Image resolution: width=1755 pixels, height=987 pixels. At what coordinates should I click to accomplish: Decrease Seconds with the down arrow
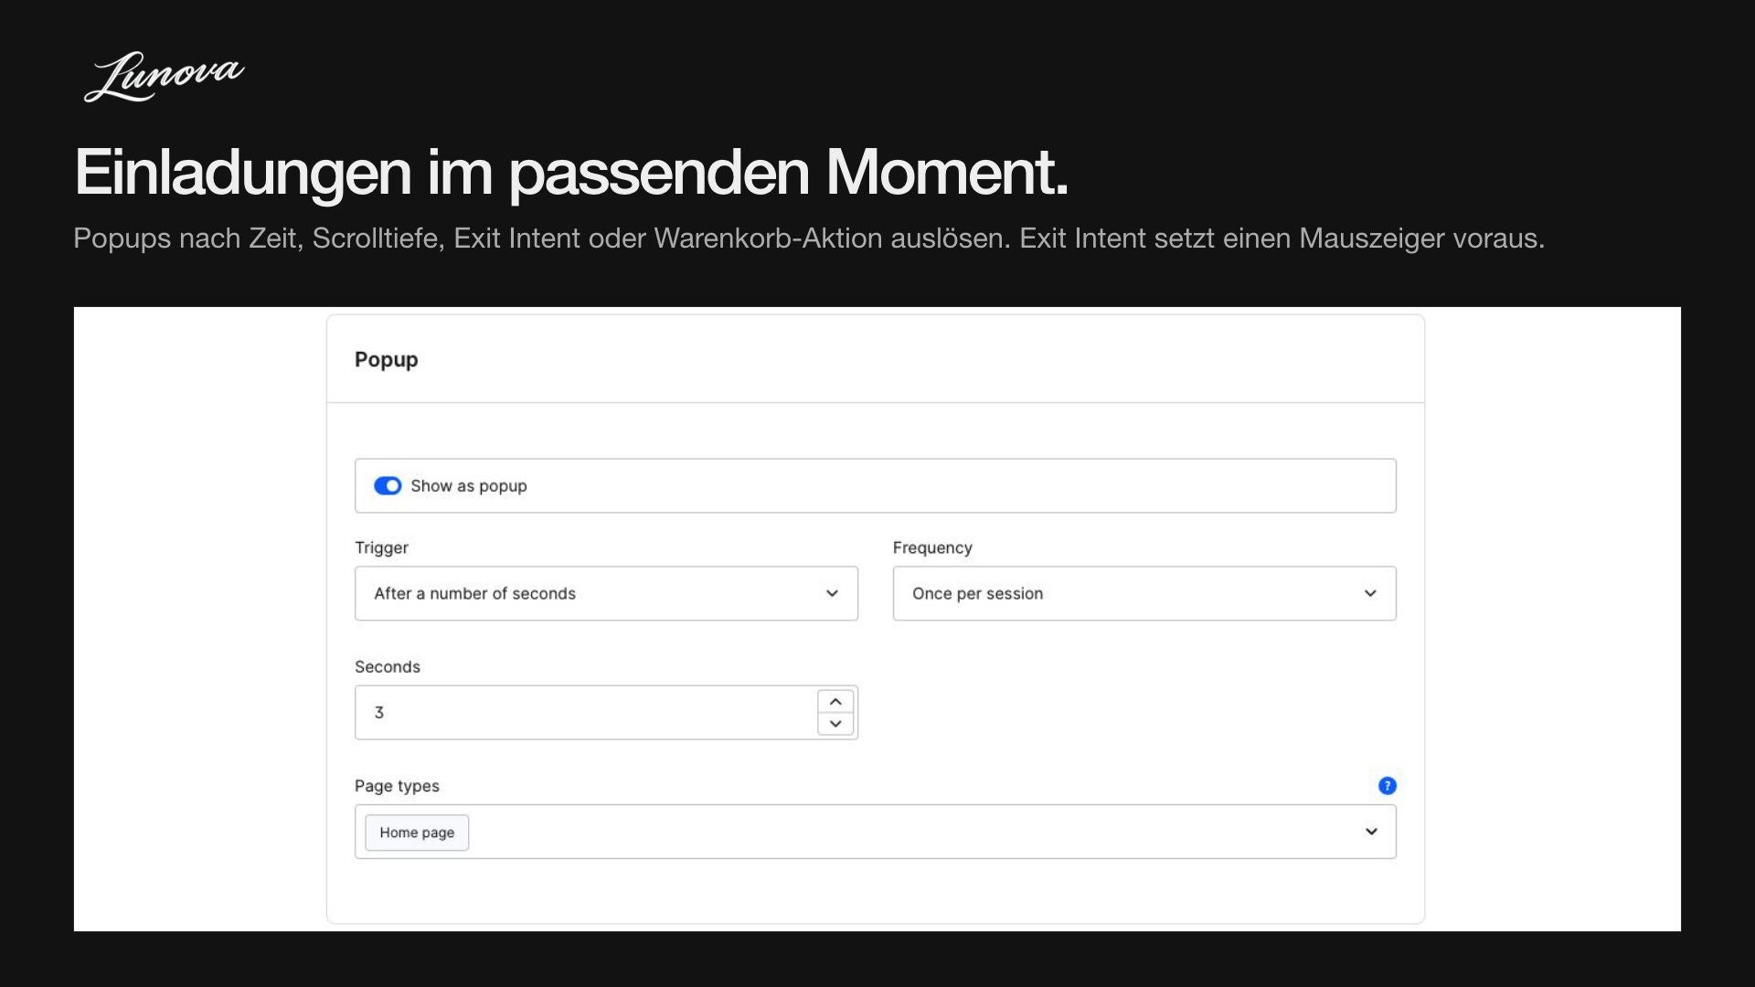click(x=835, y=724)
